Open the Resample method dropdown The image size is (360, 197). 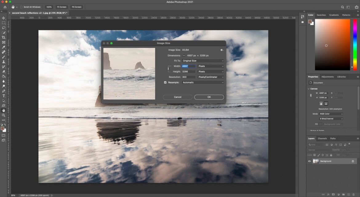(202, 83)
